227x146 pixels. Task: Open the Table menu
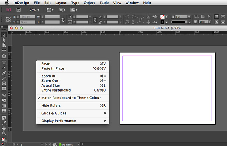(104, 3)
